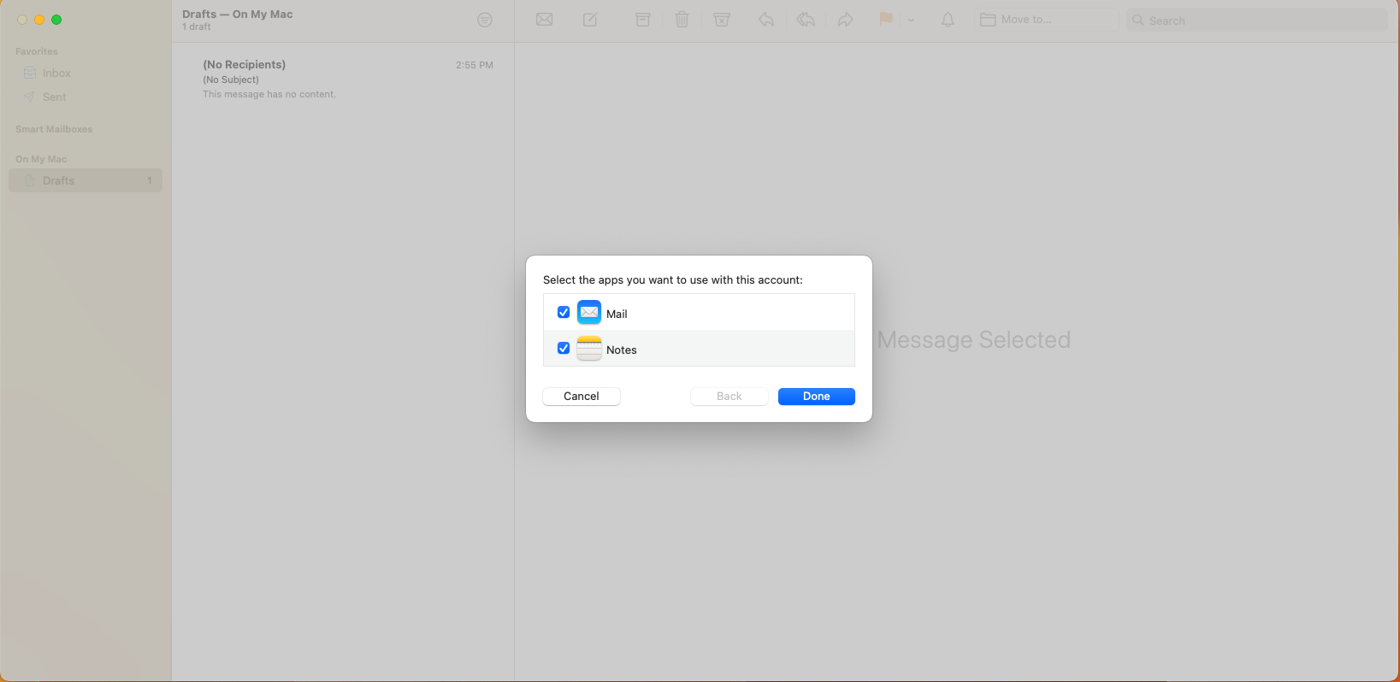Uncheck the Mail app checkbox
This screenshot has height=682, width=1400.
(564, 313)
